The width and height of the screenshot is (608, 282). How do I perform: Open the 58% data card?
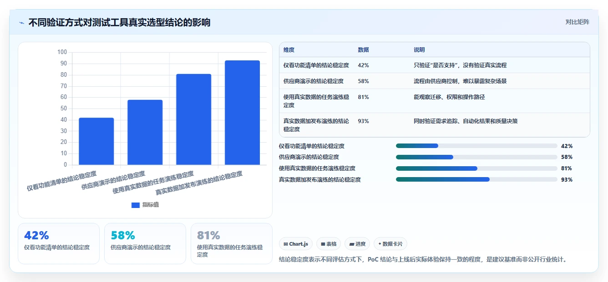coord(145,243)
